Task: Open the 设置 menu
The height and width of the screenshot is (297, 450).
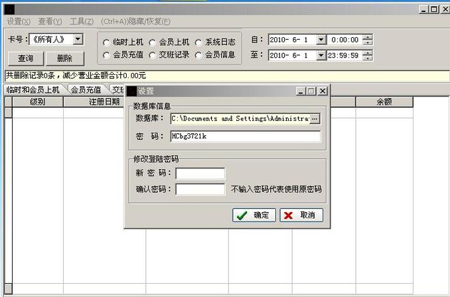Action: 19,21
